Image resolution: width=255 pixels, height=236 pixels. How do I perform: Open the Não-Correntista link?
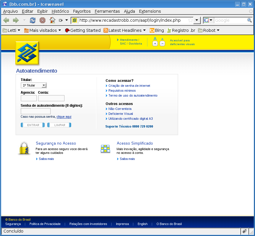pyautogui.click(x=120, y=109)
